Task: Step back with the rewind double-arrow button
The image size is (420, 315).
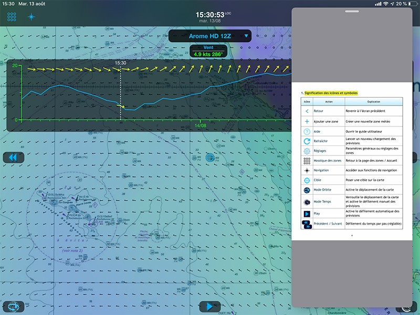Action: [14, 157]
